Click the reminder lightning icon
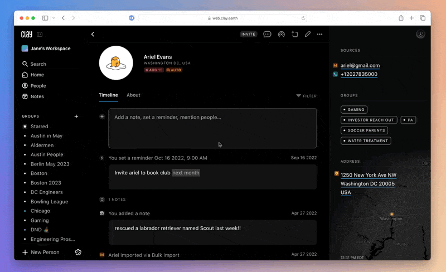The height and width of the screenshot is (272, 446). pyautogui.click(x=102, y=158)
